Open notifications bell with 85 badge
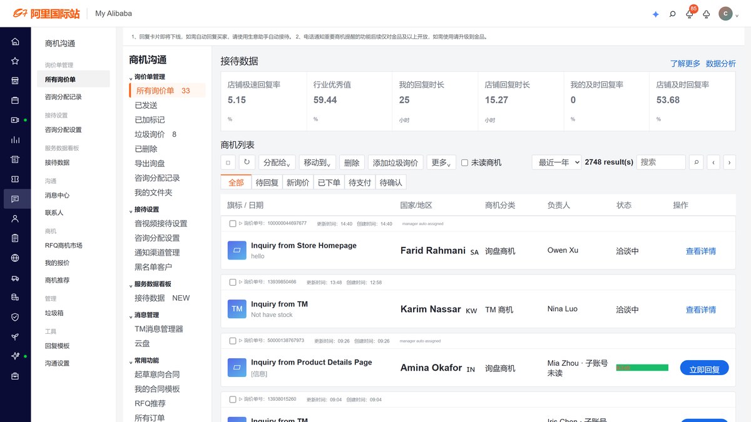751x422 pixels. pos(690,14)
